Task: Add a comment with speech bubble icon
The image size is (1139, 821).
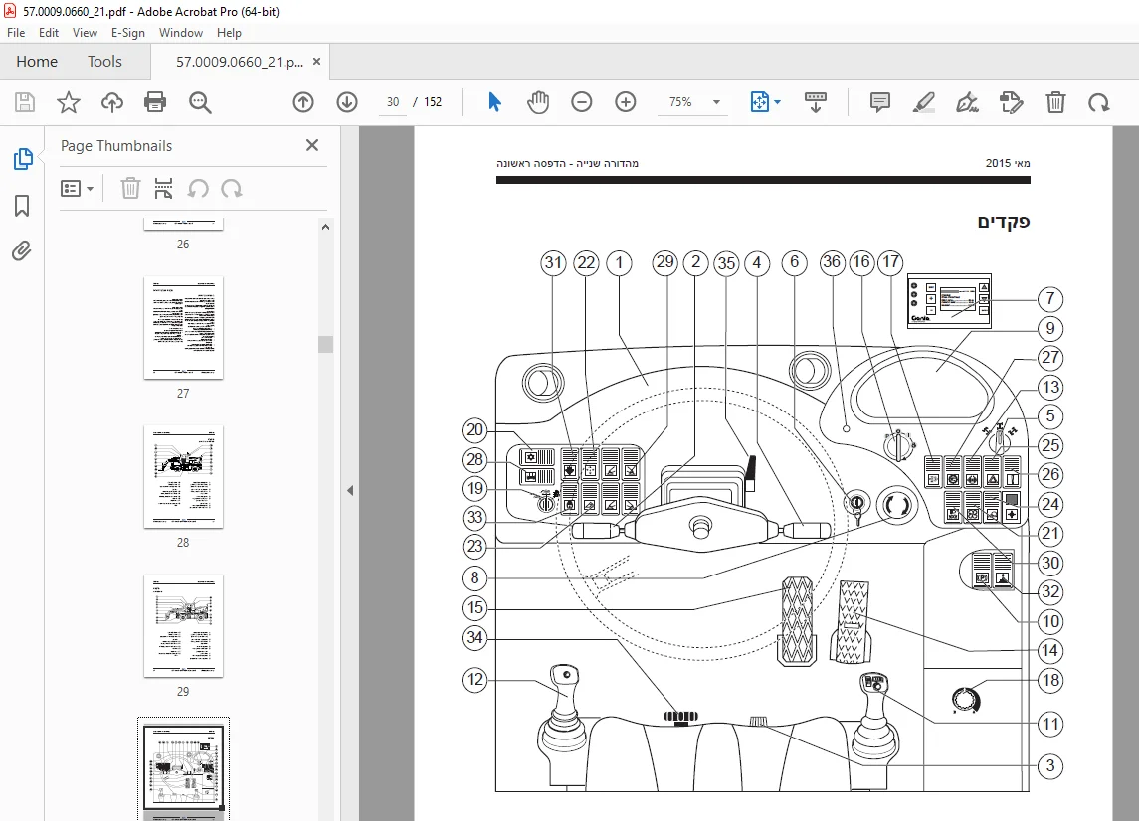Action: click(879, 102)
